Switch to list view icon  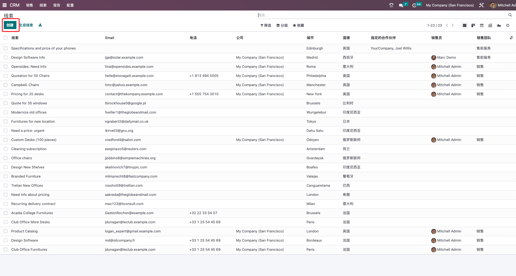465,26
